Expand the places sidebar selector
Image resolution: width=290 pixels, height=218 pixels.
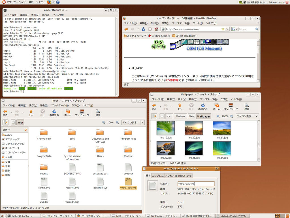(6, 130)
